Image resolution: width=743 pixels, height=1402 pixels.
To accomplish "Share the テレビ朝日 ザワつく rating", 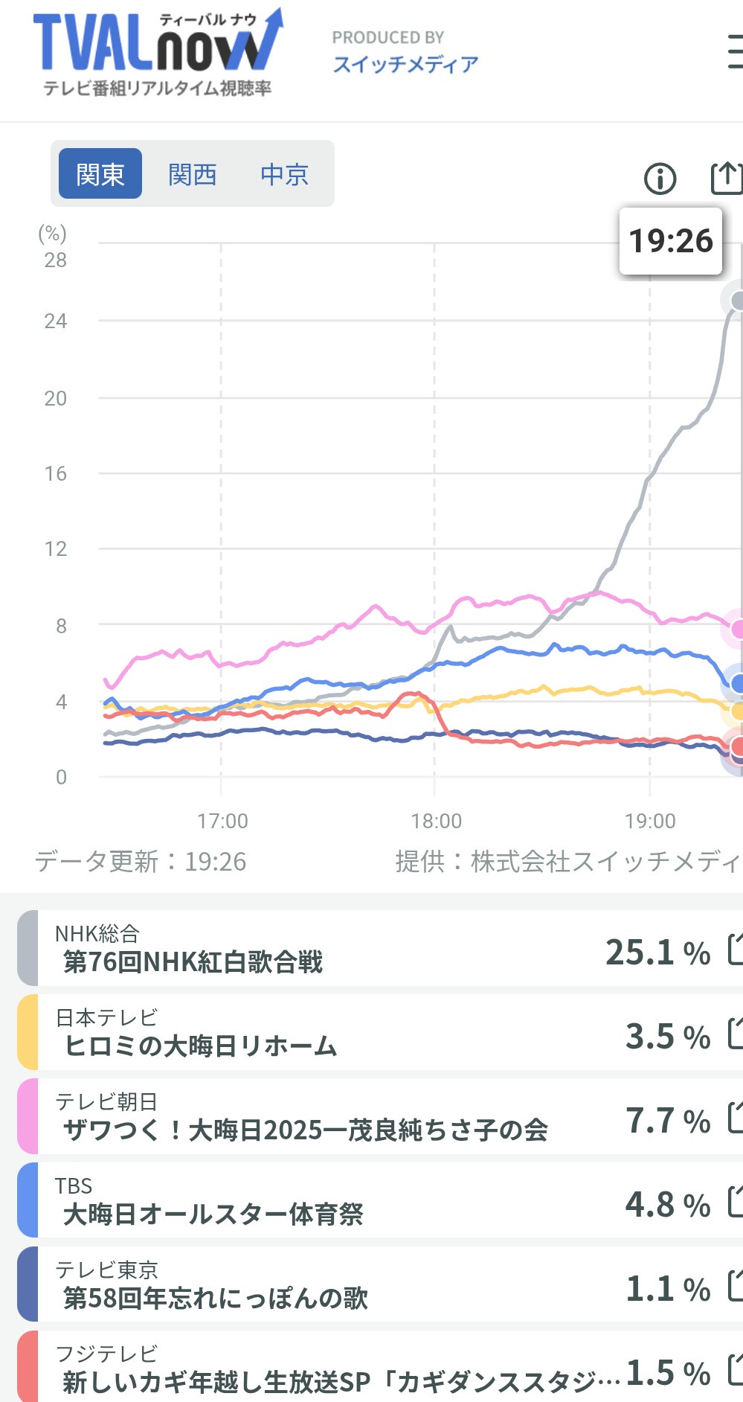I will (x=735, y=1118).
